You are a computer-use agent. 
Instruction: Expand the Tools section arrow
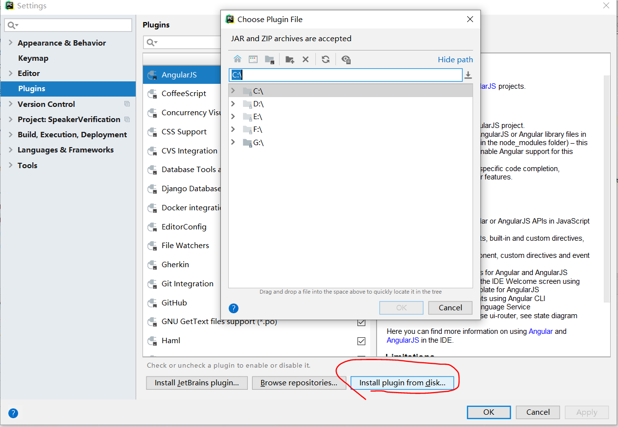click(10, 165)
